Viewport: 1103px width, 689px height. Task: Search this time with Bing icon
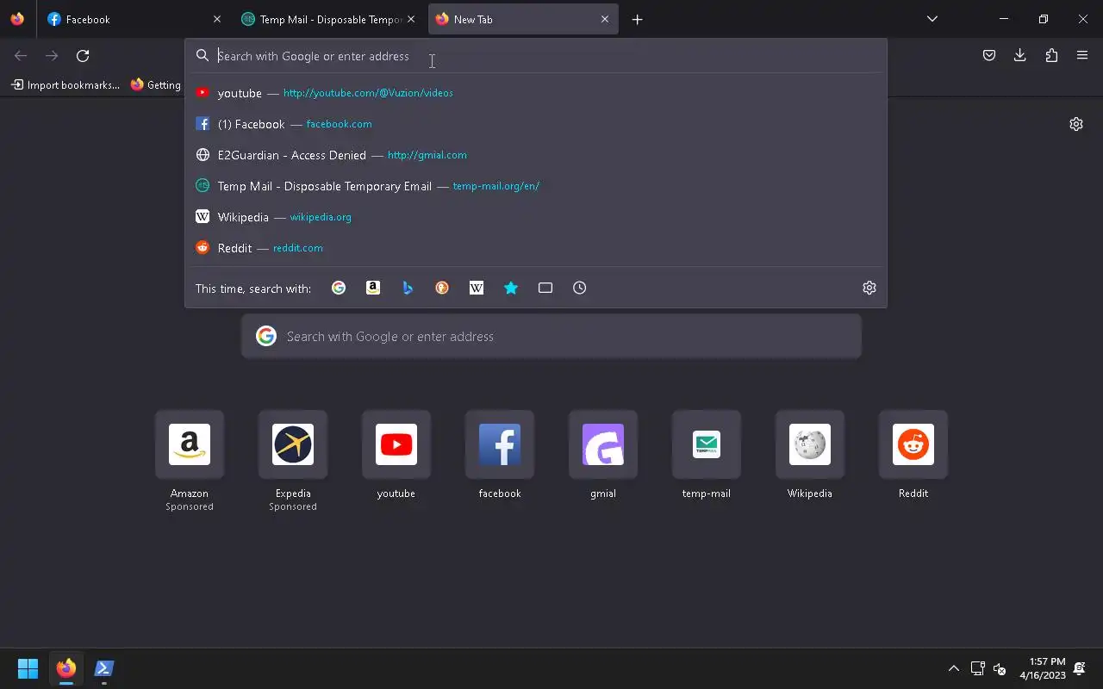coord(408,288)
